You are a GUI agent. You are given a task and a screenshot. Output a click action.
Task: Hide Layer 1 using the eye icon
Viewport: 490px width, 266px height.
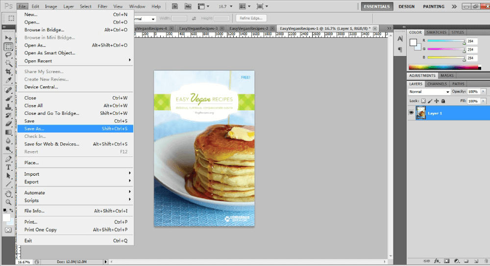(412, 113)
